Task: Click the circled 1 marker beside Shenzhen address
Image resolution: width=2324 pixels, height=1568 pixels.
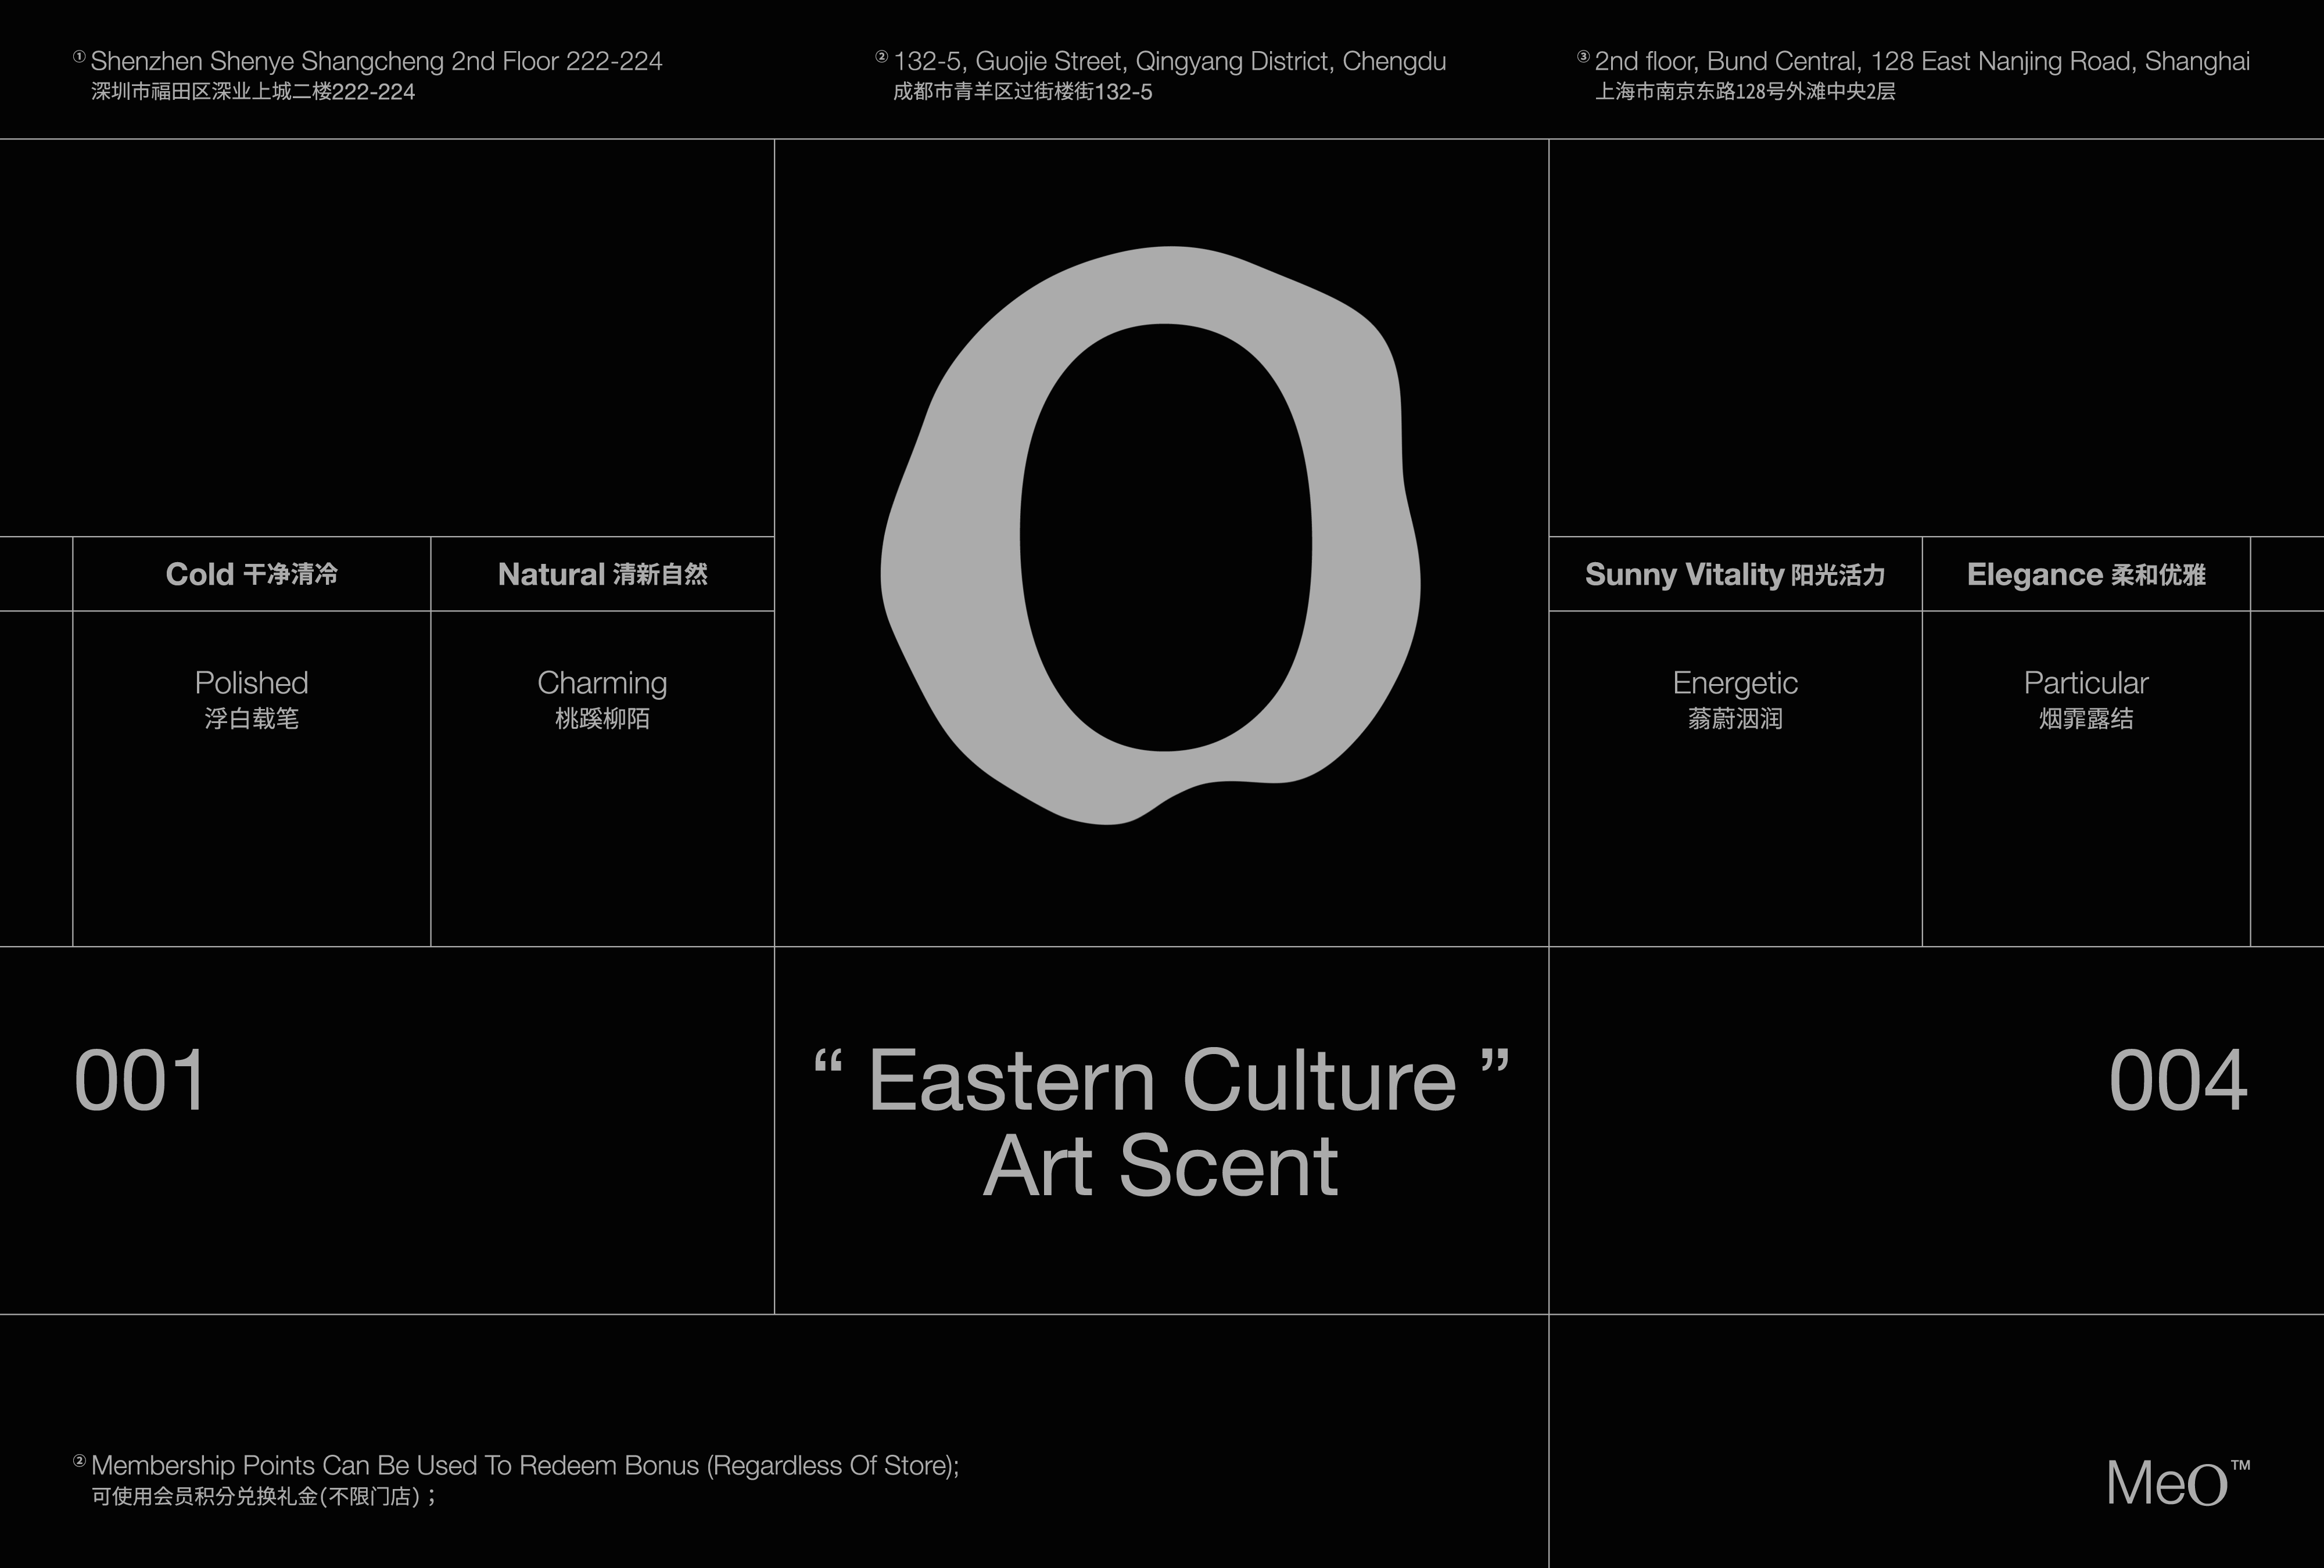Action: 80,58
